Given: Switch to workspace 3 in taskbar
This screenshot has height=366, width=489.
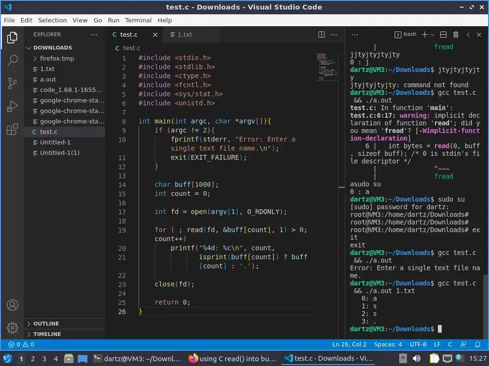Looking at the screenshot, I should point(44,359).
